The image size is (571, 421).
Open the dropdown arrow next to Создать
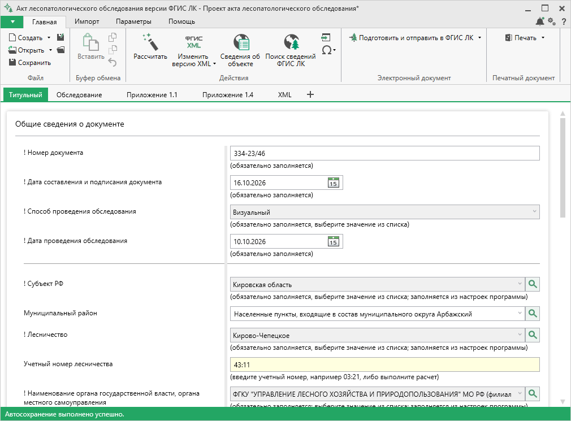click(49, 37)
